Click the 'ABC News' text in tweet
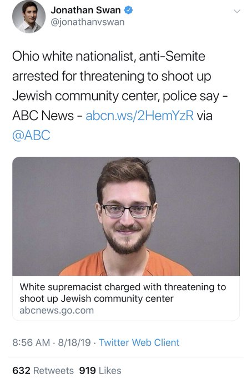Viewport: 252px width, 378px height. (43, 116)
